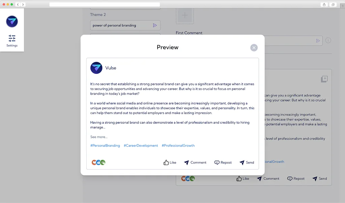This screenshot has width=345, height=203.
Task: Open a new browser tab with plus
Action: tap(342, 5)
